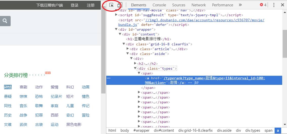
Task: Open the 纪录片 category link
Action: pyautogui.click(x=56, y=97)
